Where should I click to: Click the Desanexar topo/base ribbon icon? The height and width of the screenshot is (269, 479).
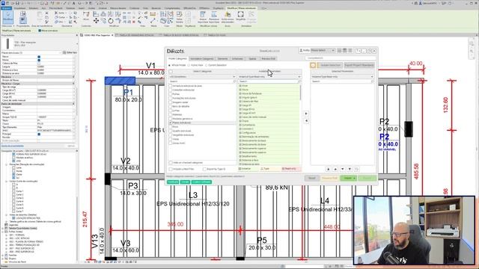tap(214, 17)
